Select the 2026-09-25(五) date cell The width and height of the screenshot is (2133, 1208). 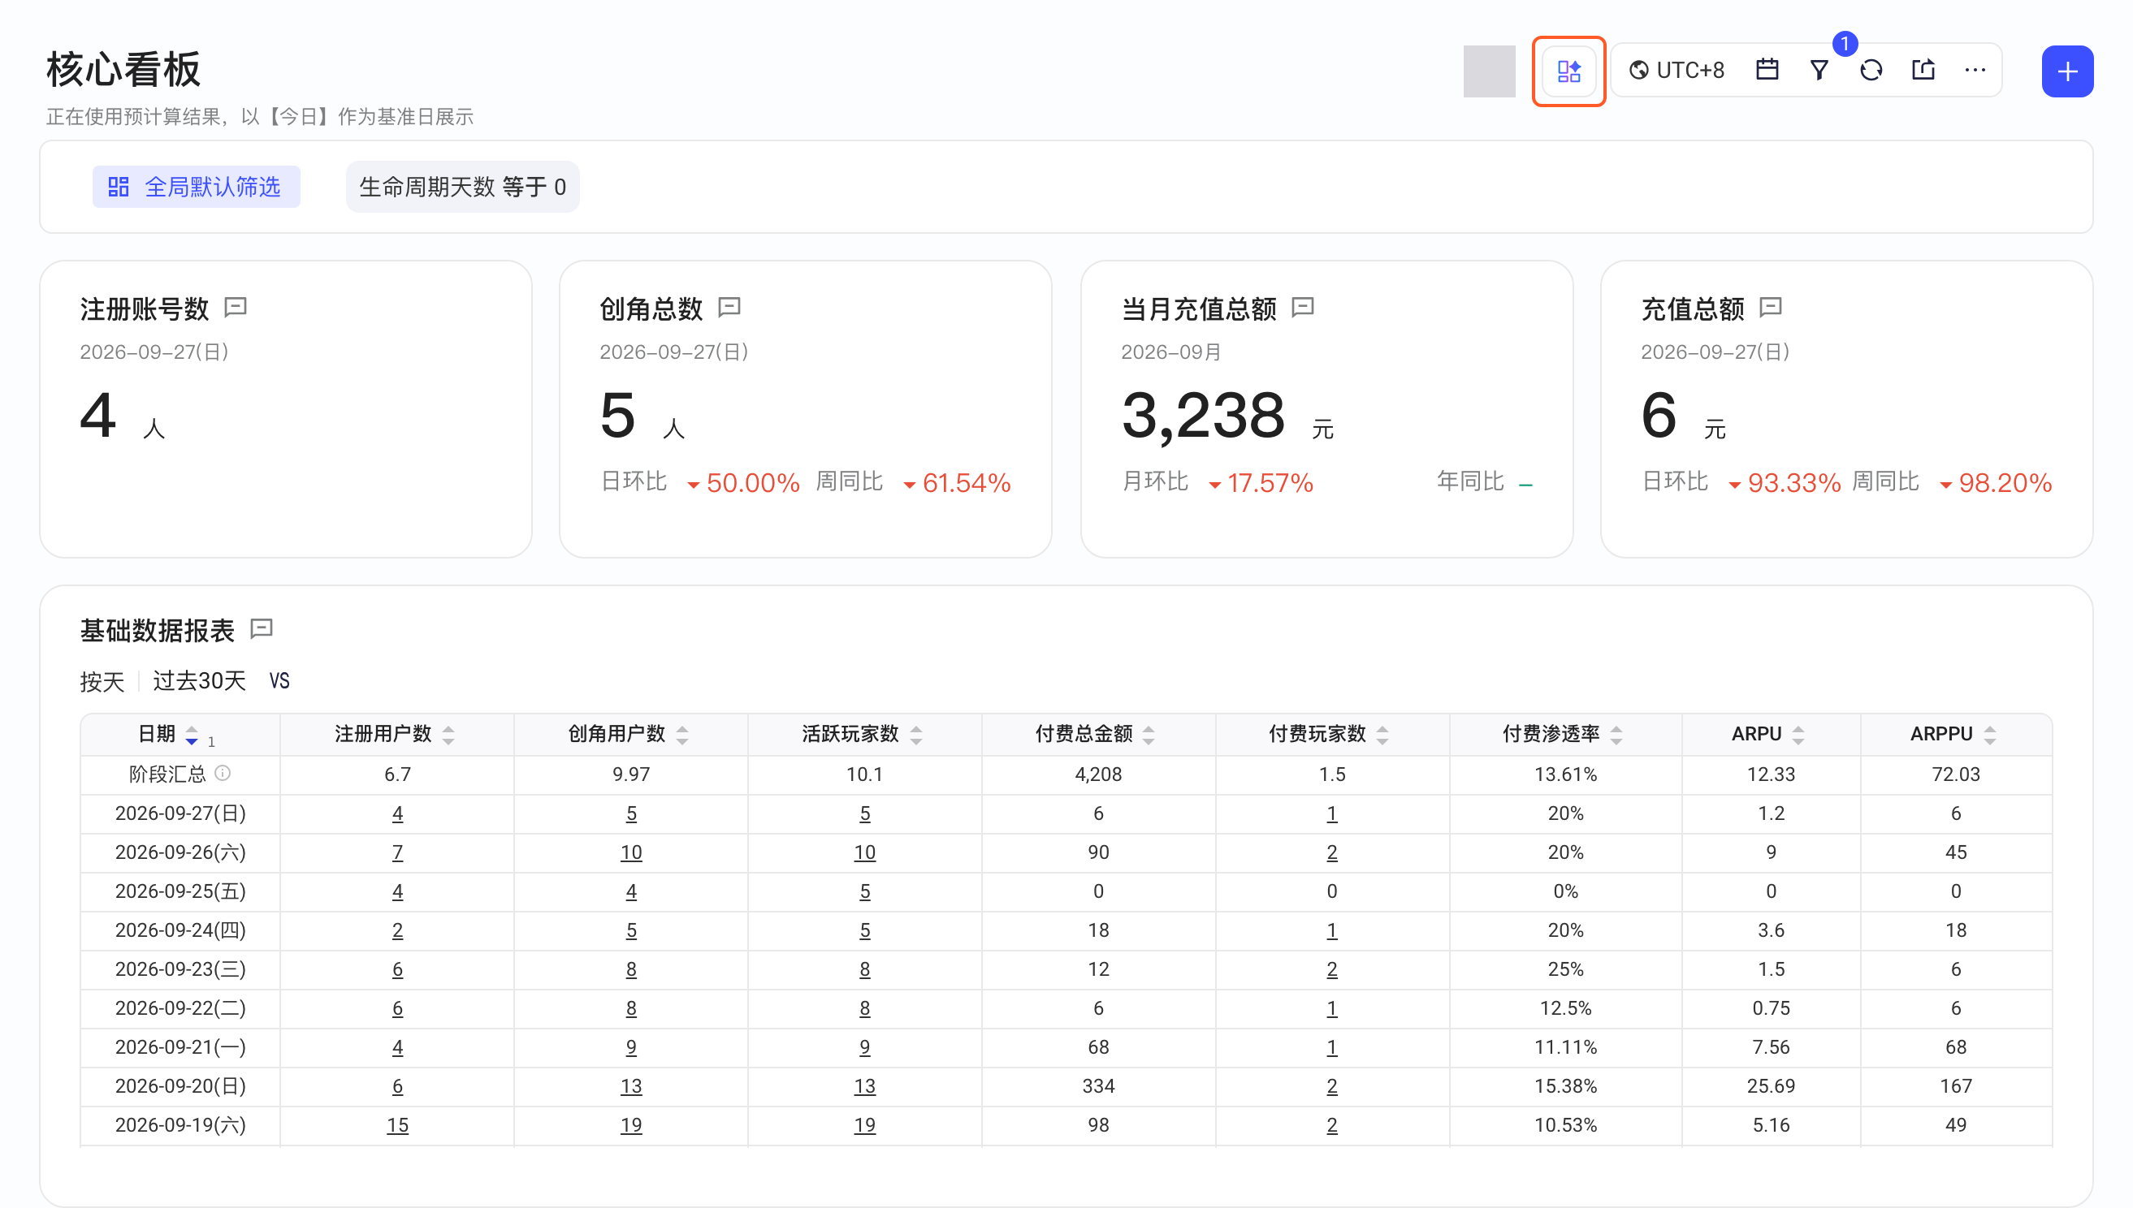coord(180,892)
